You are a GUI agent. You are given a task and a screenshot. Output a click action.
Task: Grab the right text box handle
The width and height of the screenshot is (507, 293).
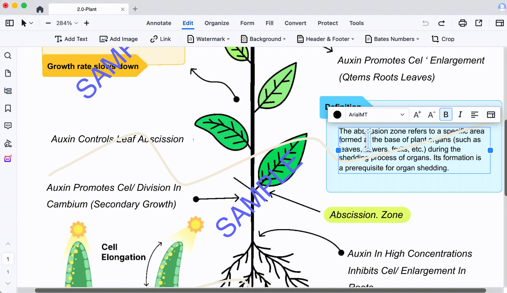pyautogui.click(x=490, y=150)
